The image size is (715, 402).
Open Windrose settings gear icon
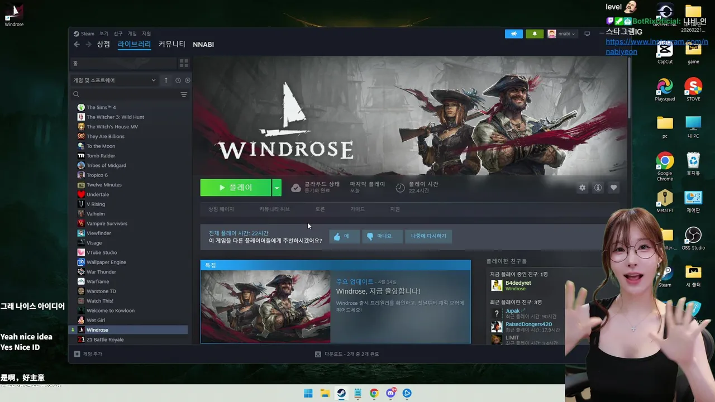[583, 188]
